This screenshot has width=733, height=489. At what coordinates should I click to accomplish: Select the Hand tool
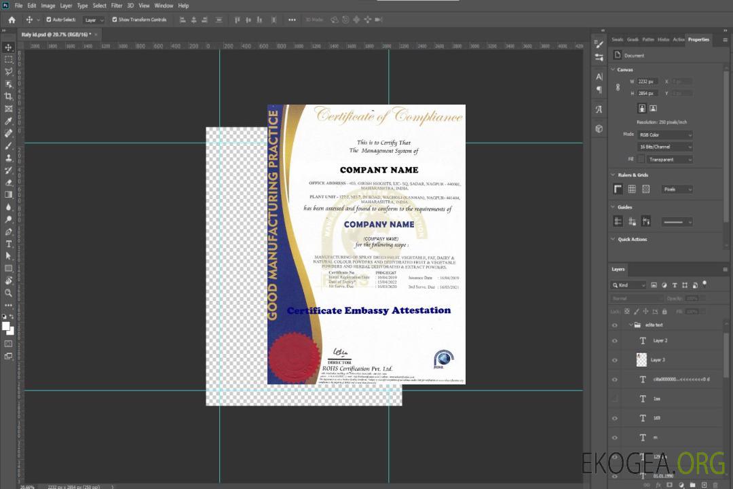point(8,280)
